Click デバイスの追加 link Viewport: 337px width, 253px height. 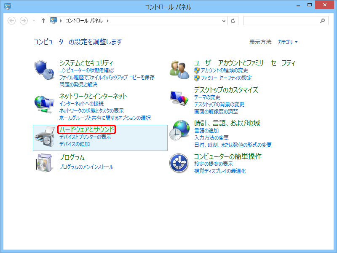75,144
